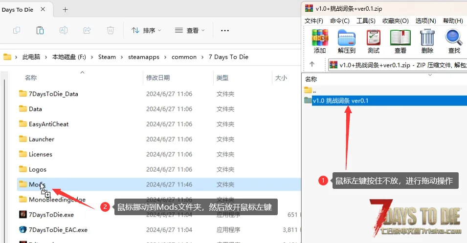This screenshot has width=467, height=243.
Task: Click the 7DaysToDie.exe application icon
Action: point(22,214)
